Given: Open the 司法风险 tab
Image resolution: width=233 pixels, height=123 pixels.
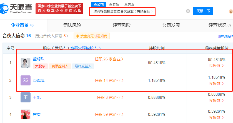Looking at the screenshot, I should (72, 25).
